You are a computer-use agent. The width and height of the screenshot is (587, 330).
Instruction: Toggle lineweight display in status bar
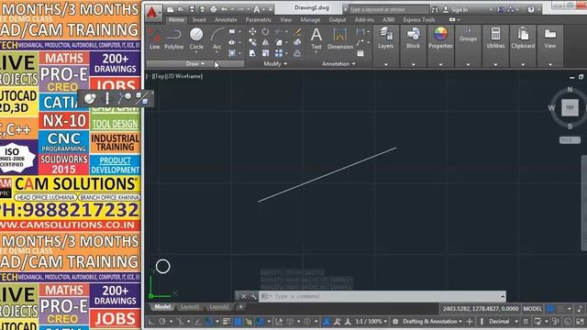pos(227,322)
